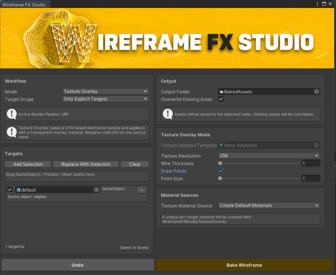Click Add Selection button
The image size is (336, 275).
click(x=28, y=164)
